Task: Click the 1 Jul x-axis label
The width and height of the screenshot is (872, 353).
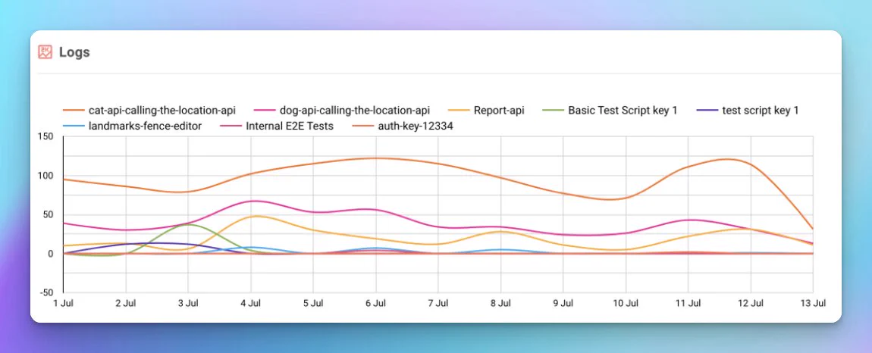Action: [x=64, y=304]
